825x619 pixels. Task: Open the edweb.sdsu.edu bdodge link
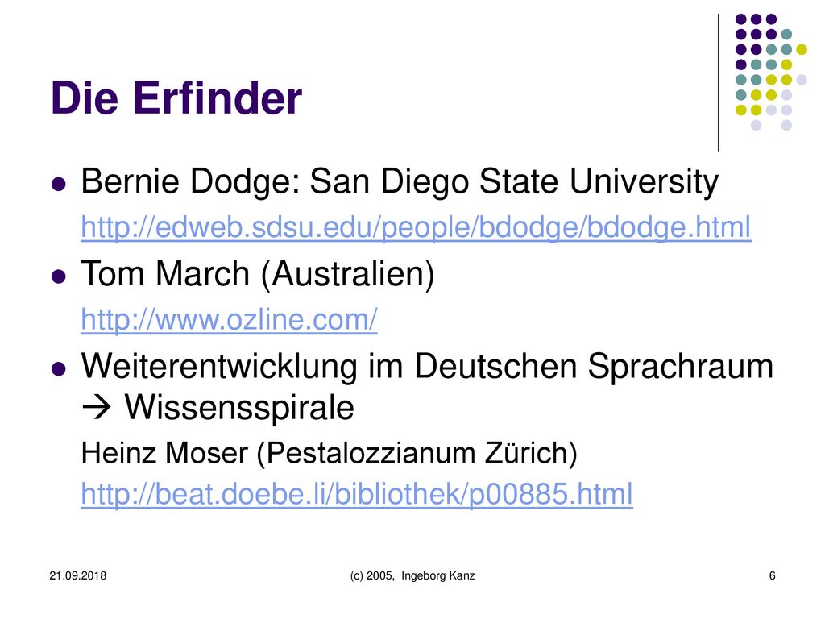(x=416, y=228)
